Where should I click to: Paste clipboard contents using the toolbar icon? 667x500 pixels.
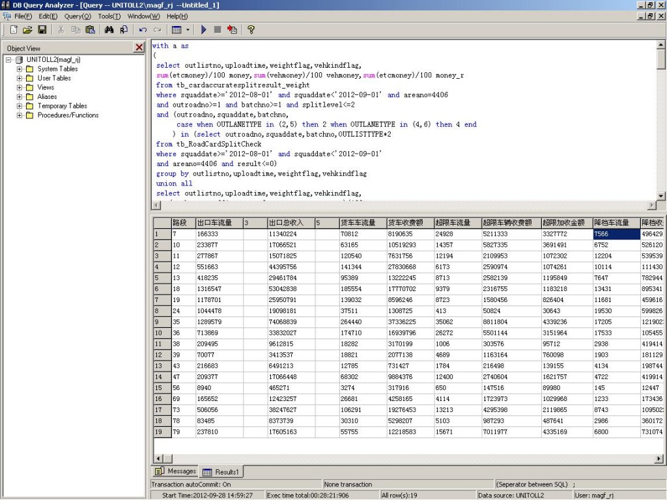pos(90,30)
